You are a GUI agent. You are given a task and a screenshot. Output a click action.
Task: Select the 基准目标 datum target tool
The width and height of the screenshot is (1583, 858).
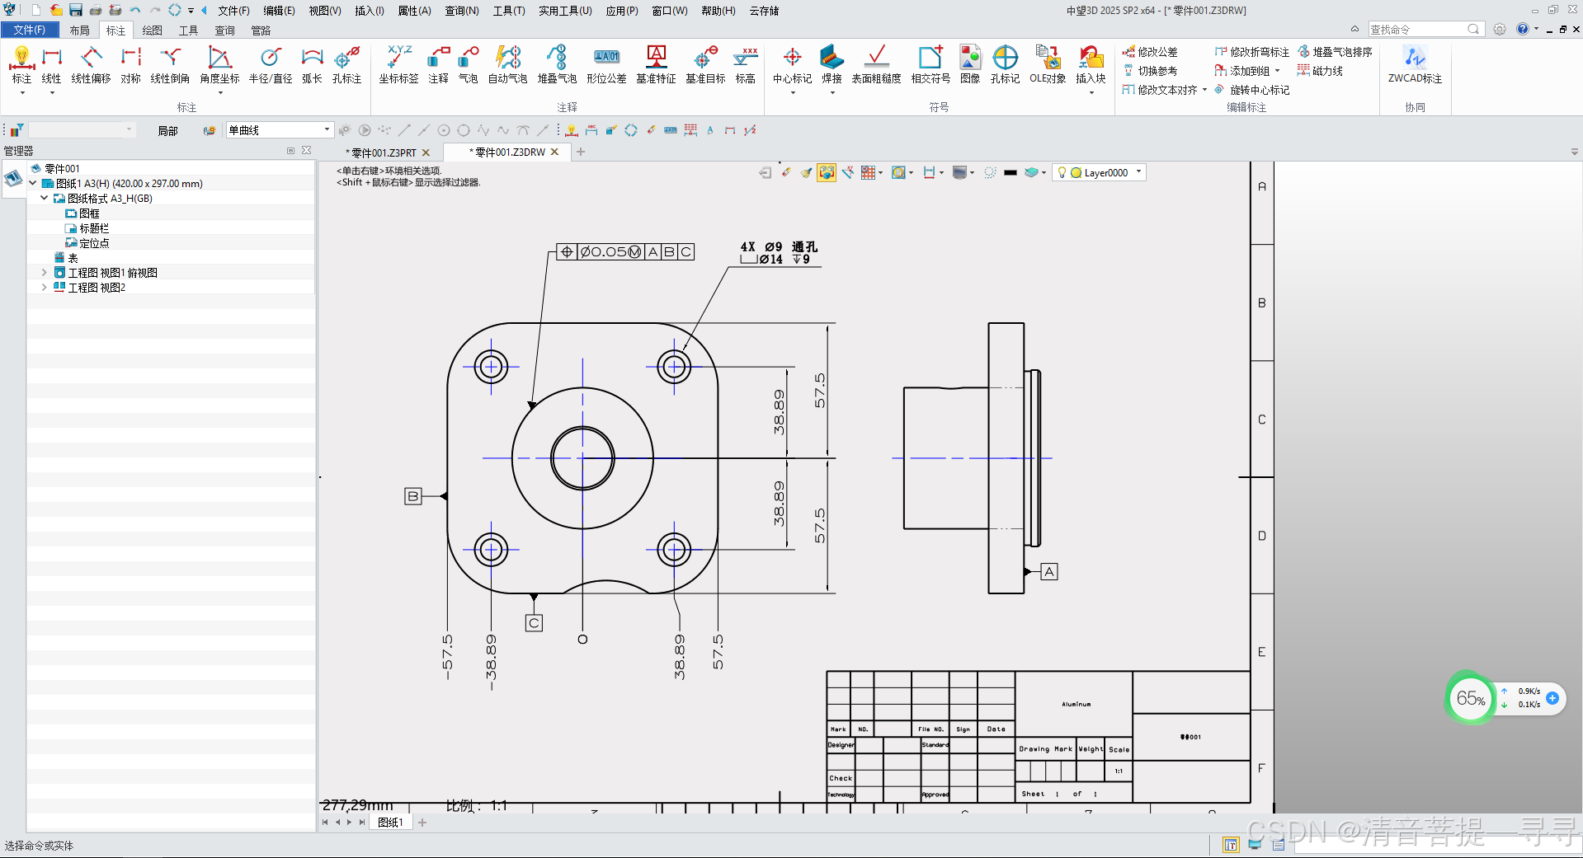coord(705,65)
